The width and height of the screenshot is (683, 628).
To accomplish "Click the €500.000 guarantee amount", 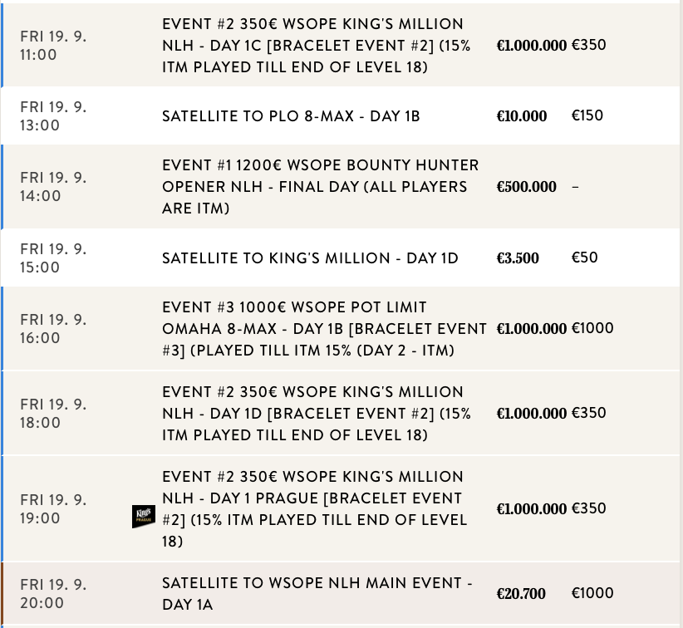I will (x=527, y=187).
